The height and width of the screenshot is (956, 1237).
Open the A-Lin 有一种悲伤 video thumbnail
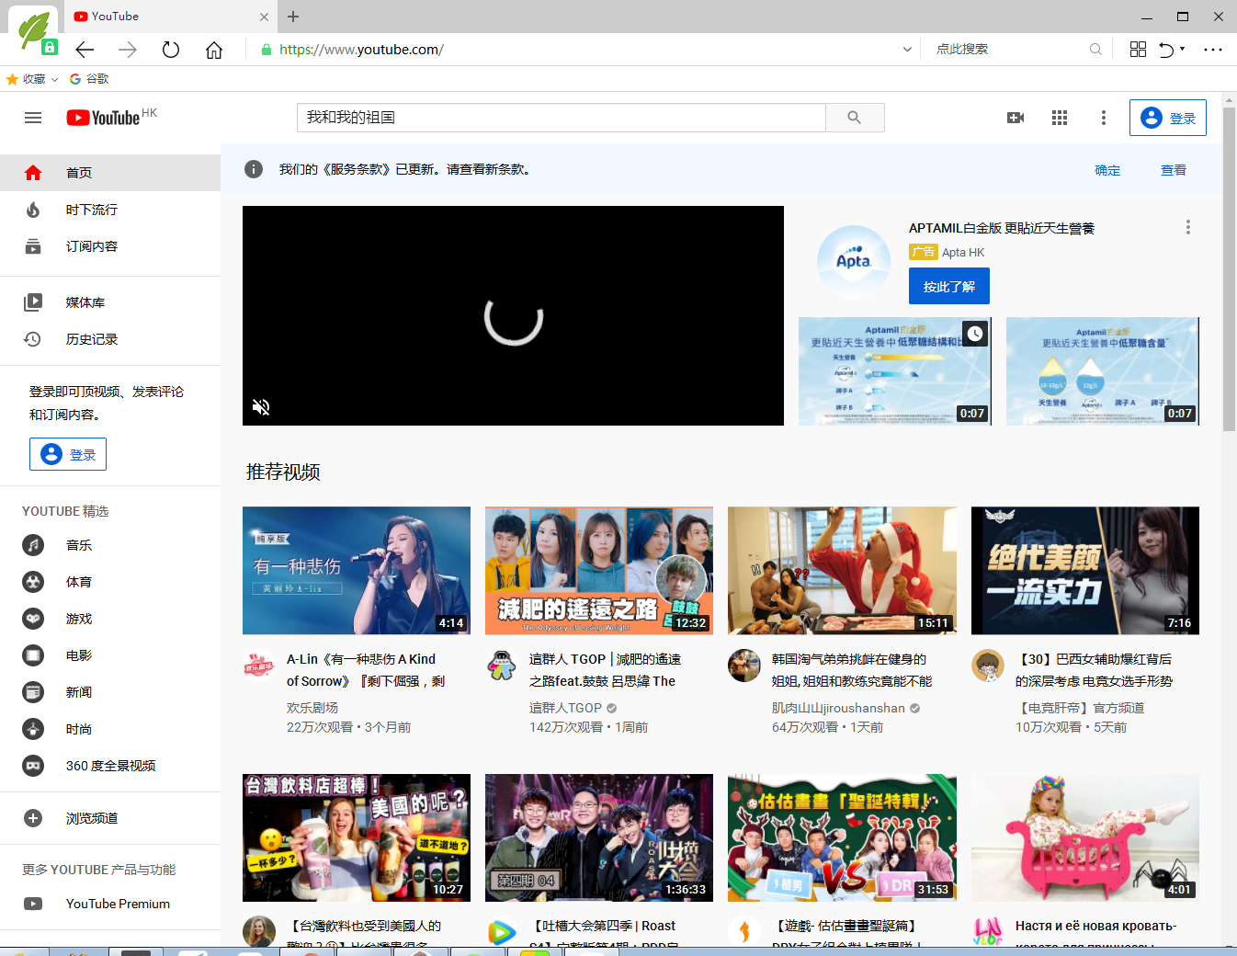tap(357, 570)
